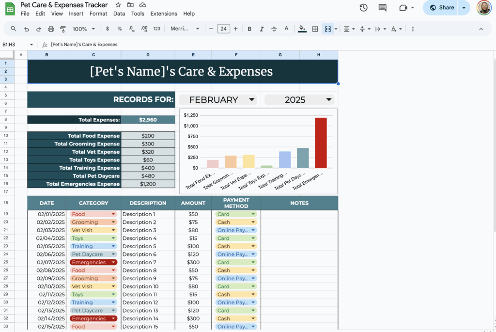Open the fill color picker
Screen dimensions: 496x332
(x=301, y=29)
